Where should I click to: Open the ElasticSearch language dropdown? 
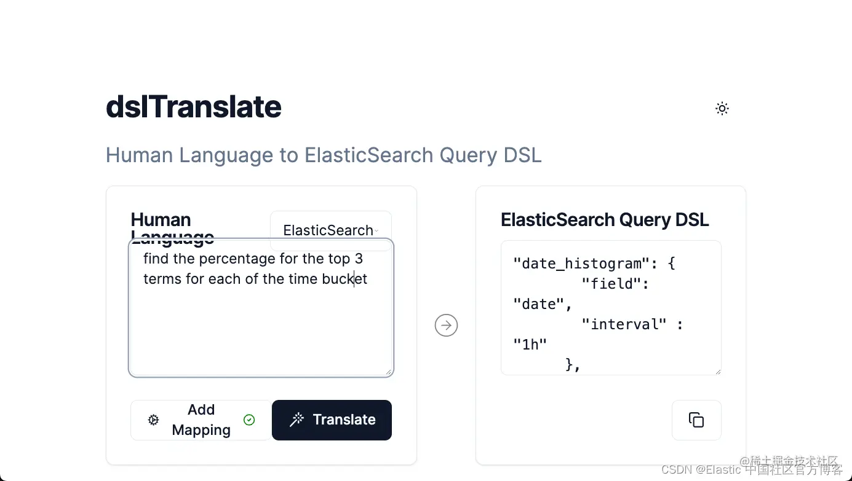[x=331, y=230]
